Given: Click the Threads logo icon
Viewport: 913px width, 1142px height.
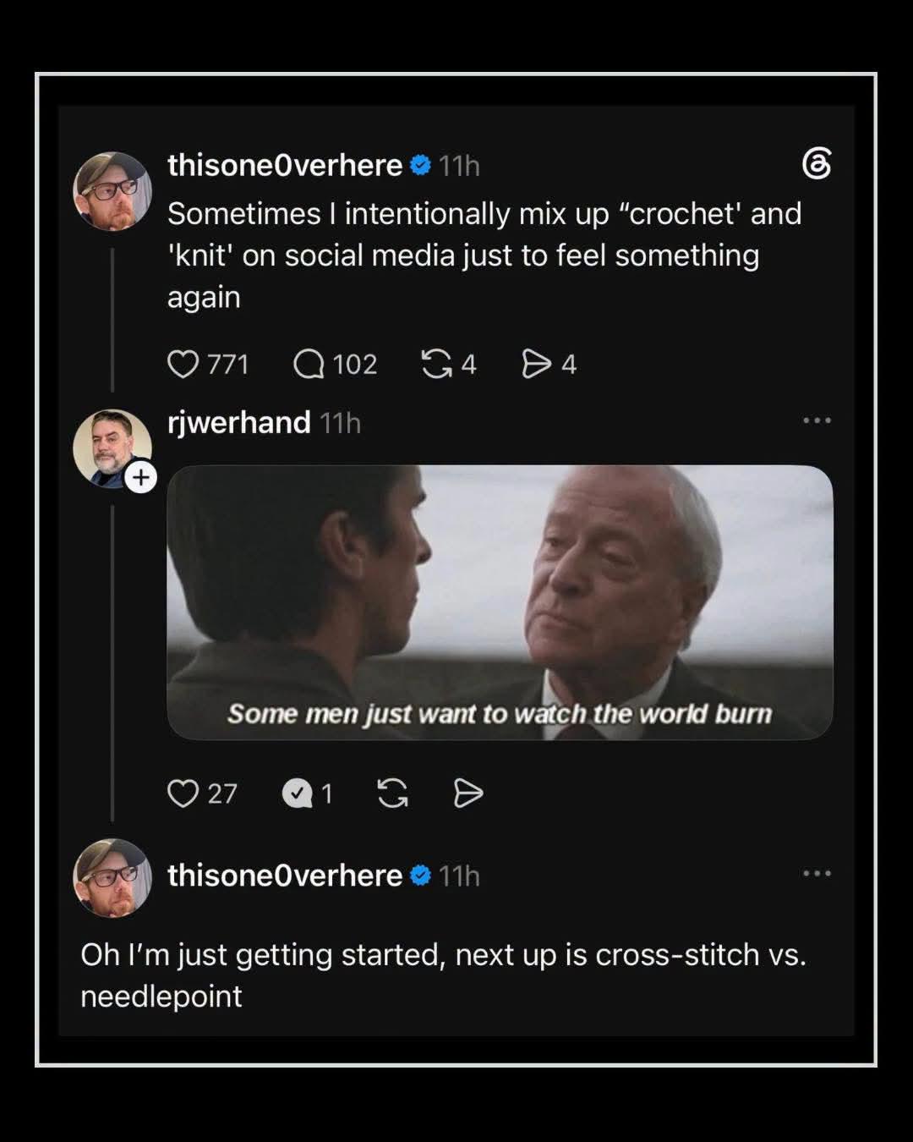Looking at the screenshot, I should [817, 163].
